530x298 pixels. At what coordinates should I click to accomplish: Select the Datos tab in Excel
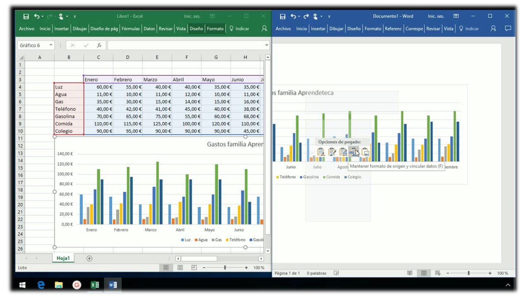[149, 29]
